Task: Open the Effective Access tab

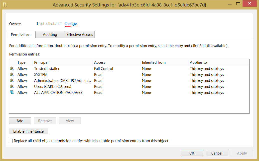Action: 80,35
